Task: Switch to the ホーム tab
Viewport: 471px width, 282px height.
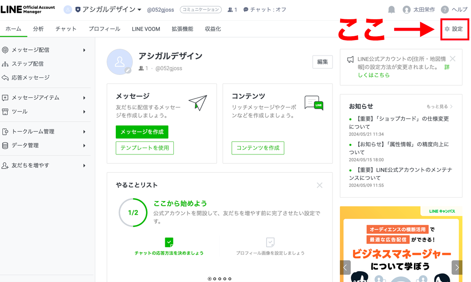Action: pos(14,29)
